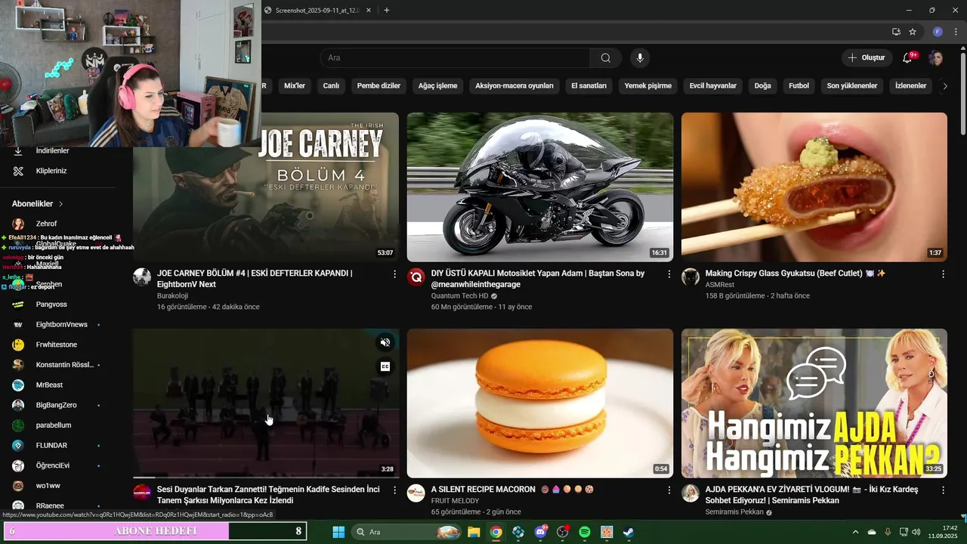The height and width of the screenshot is (544, 967).
Task: Open the covered motorcycle video thumbnail
Action: (x=540, y=187)
